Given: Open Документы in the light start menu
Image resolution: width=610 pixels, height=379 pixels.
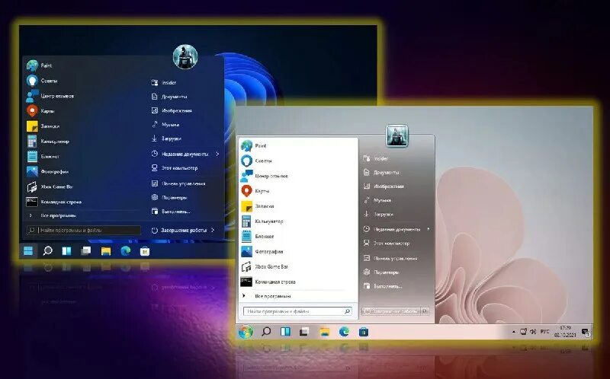Looking at the screenshot, I should pos(380,173).
